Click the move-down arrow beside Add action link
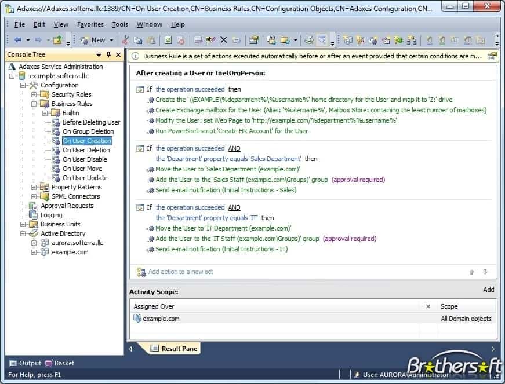 485,272
